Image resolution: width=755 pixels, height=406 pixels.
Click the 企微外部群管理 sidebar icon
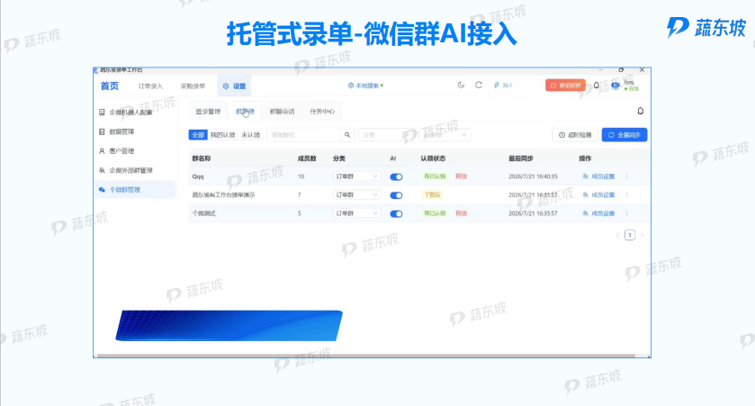102,170
